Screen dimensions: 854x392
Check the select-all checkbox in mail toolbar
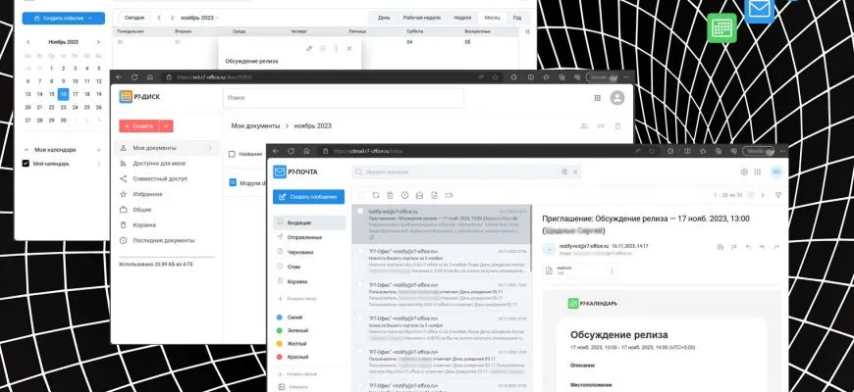[360, 195]
